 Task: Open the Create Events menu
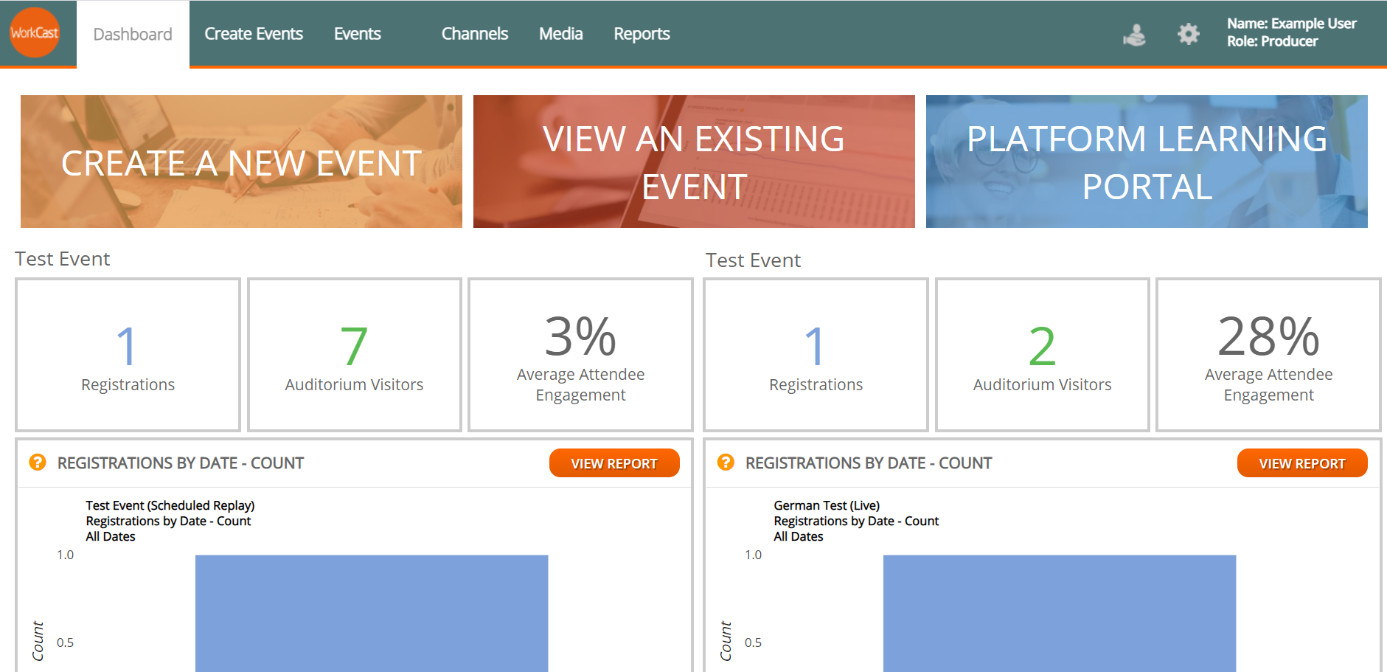point(254,34)
